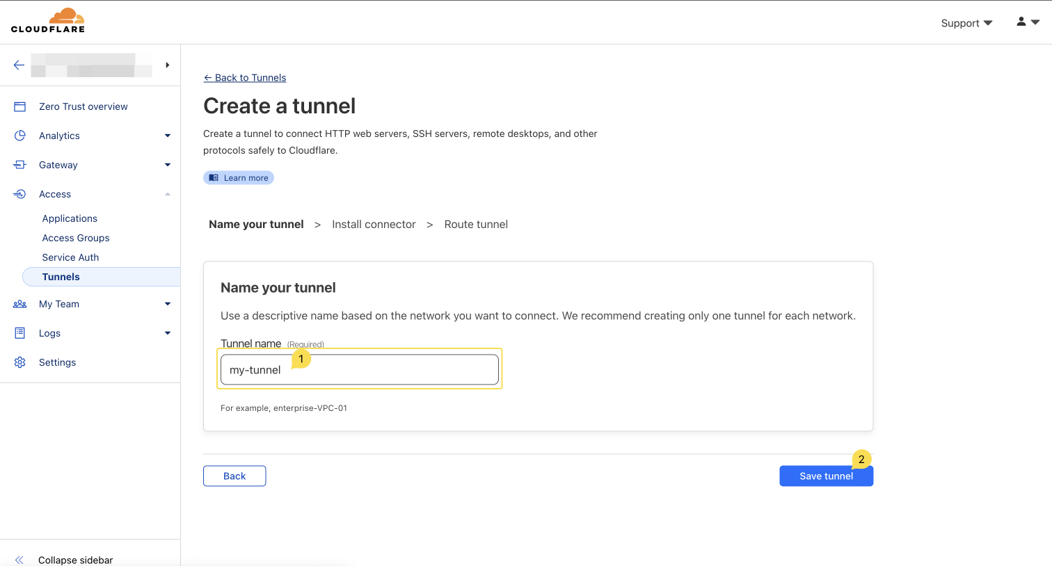Click the Create a tunnel heading
The image size is (1052, 566).
[x=279, y=106]
